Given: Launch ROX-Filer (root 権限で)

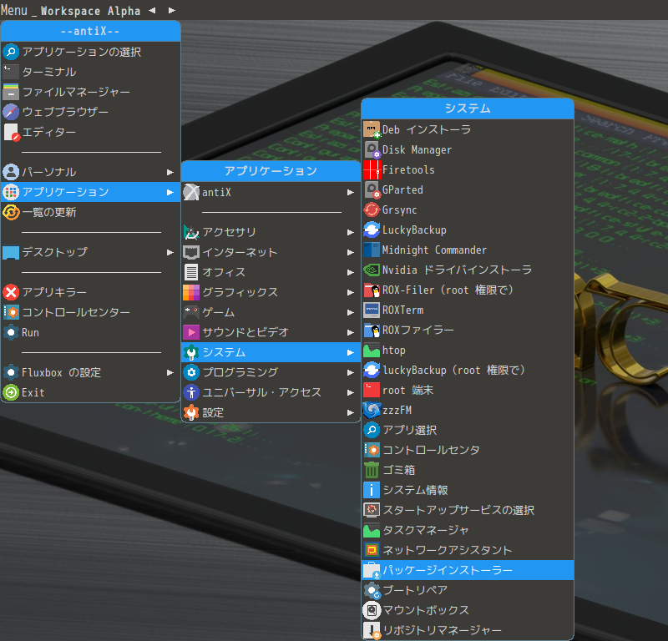Looking at the screenshot, I should [468, 290].
